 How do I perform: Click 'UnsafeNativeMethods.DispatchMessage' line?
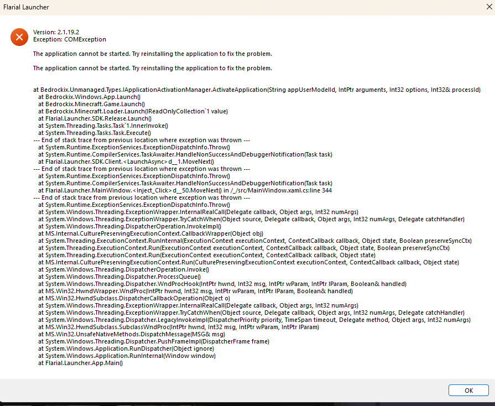[x=132, y=334]
